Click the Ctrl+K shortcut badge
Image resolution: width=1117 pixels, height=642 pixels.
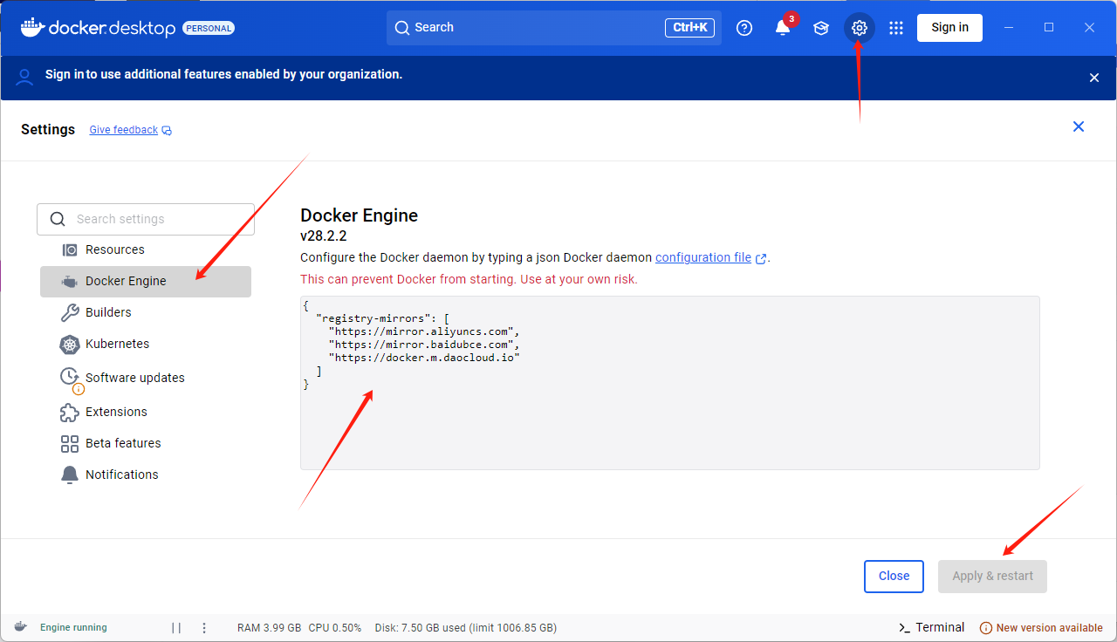pyautogui.click(x=689, y=28)
